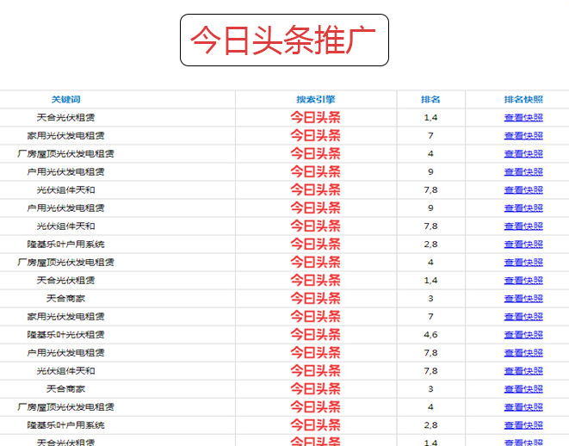View snapshot for the first 家用光伏发电租赁 row
Image resolution: width=569 pixels, height=446 pixels.
point(523,136)
